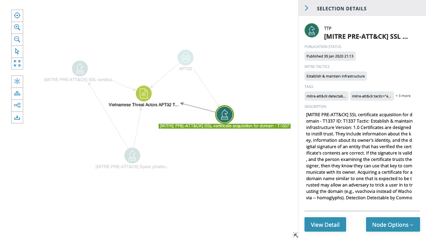Select the Spear phishing TTP node
426x238 pixels.
point(132,155)
